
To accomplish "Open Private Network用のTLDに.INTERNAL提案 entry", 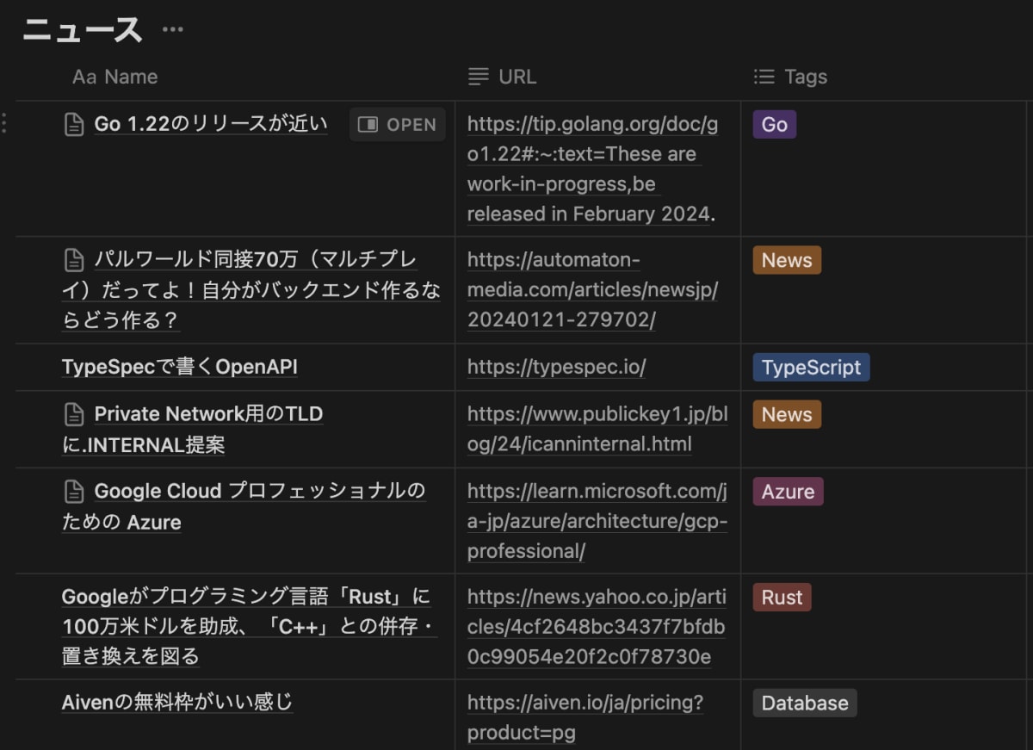I will pos(193,430).
